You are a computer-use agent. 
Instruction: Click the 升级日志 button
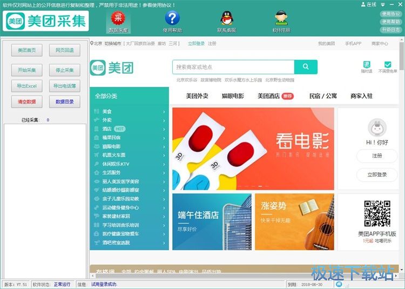(x=390, y=30)
